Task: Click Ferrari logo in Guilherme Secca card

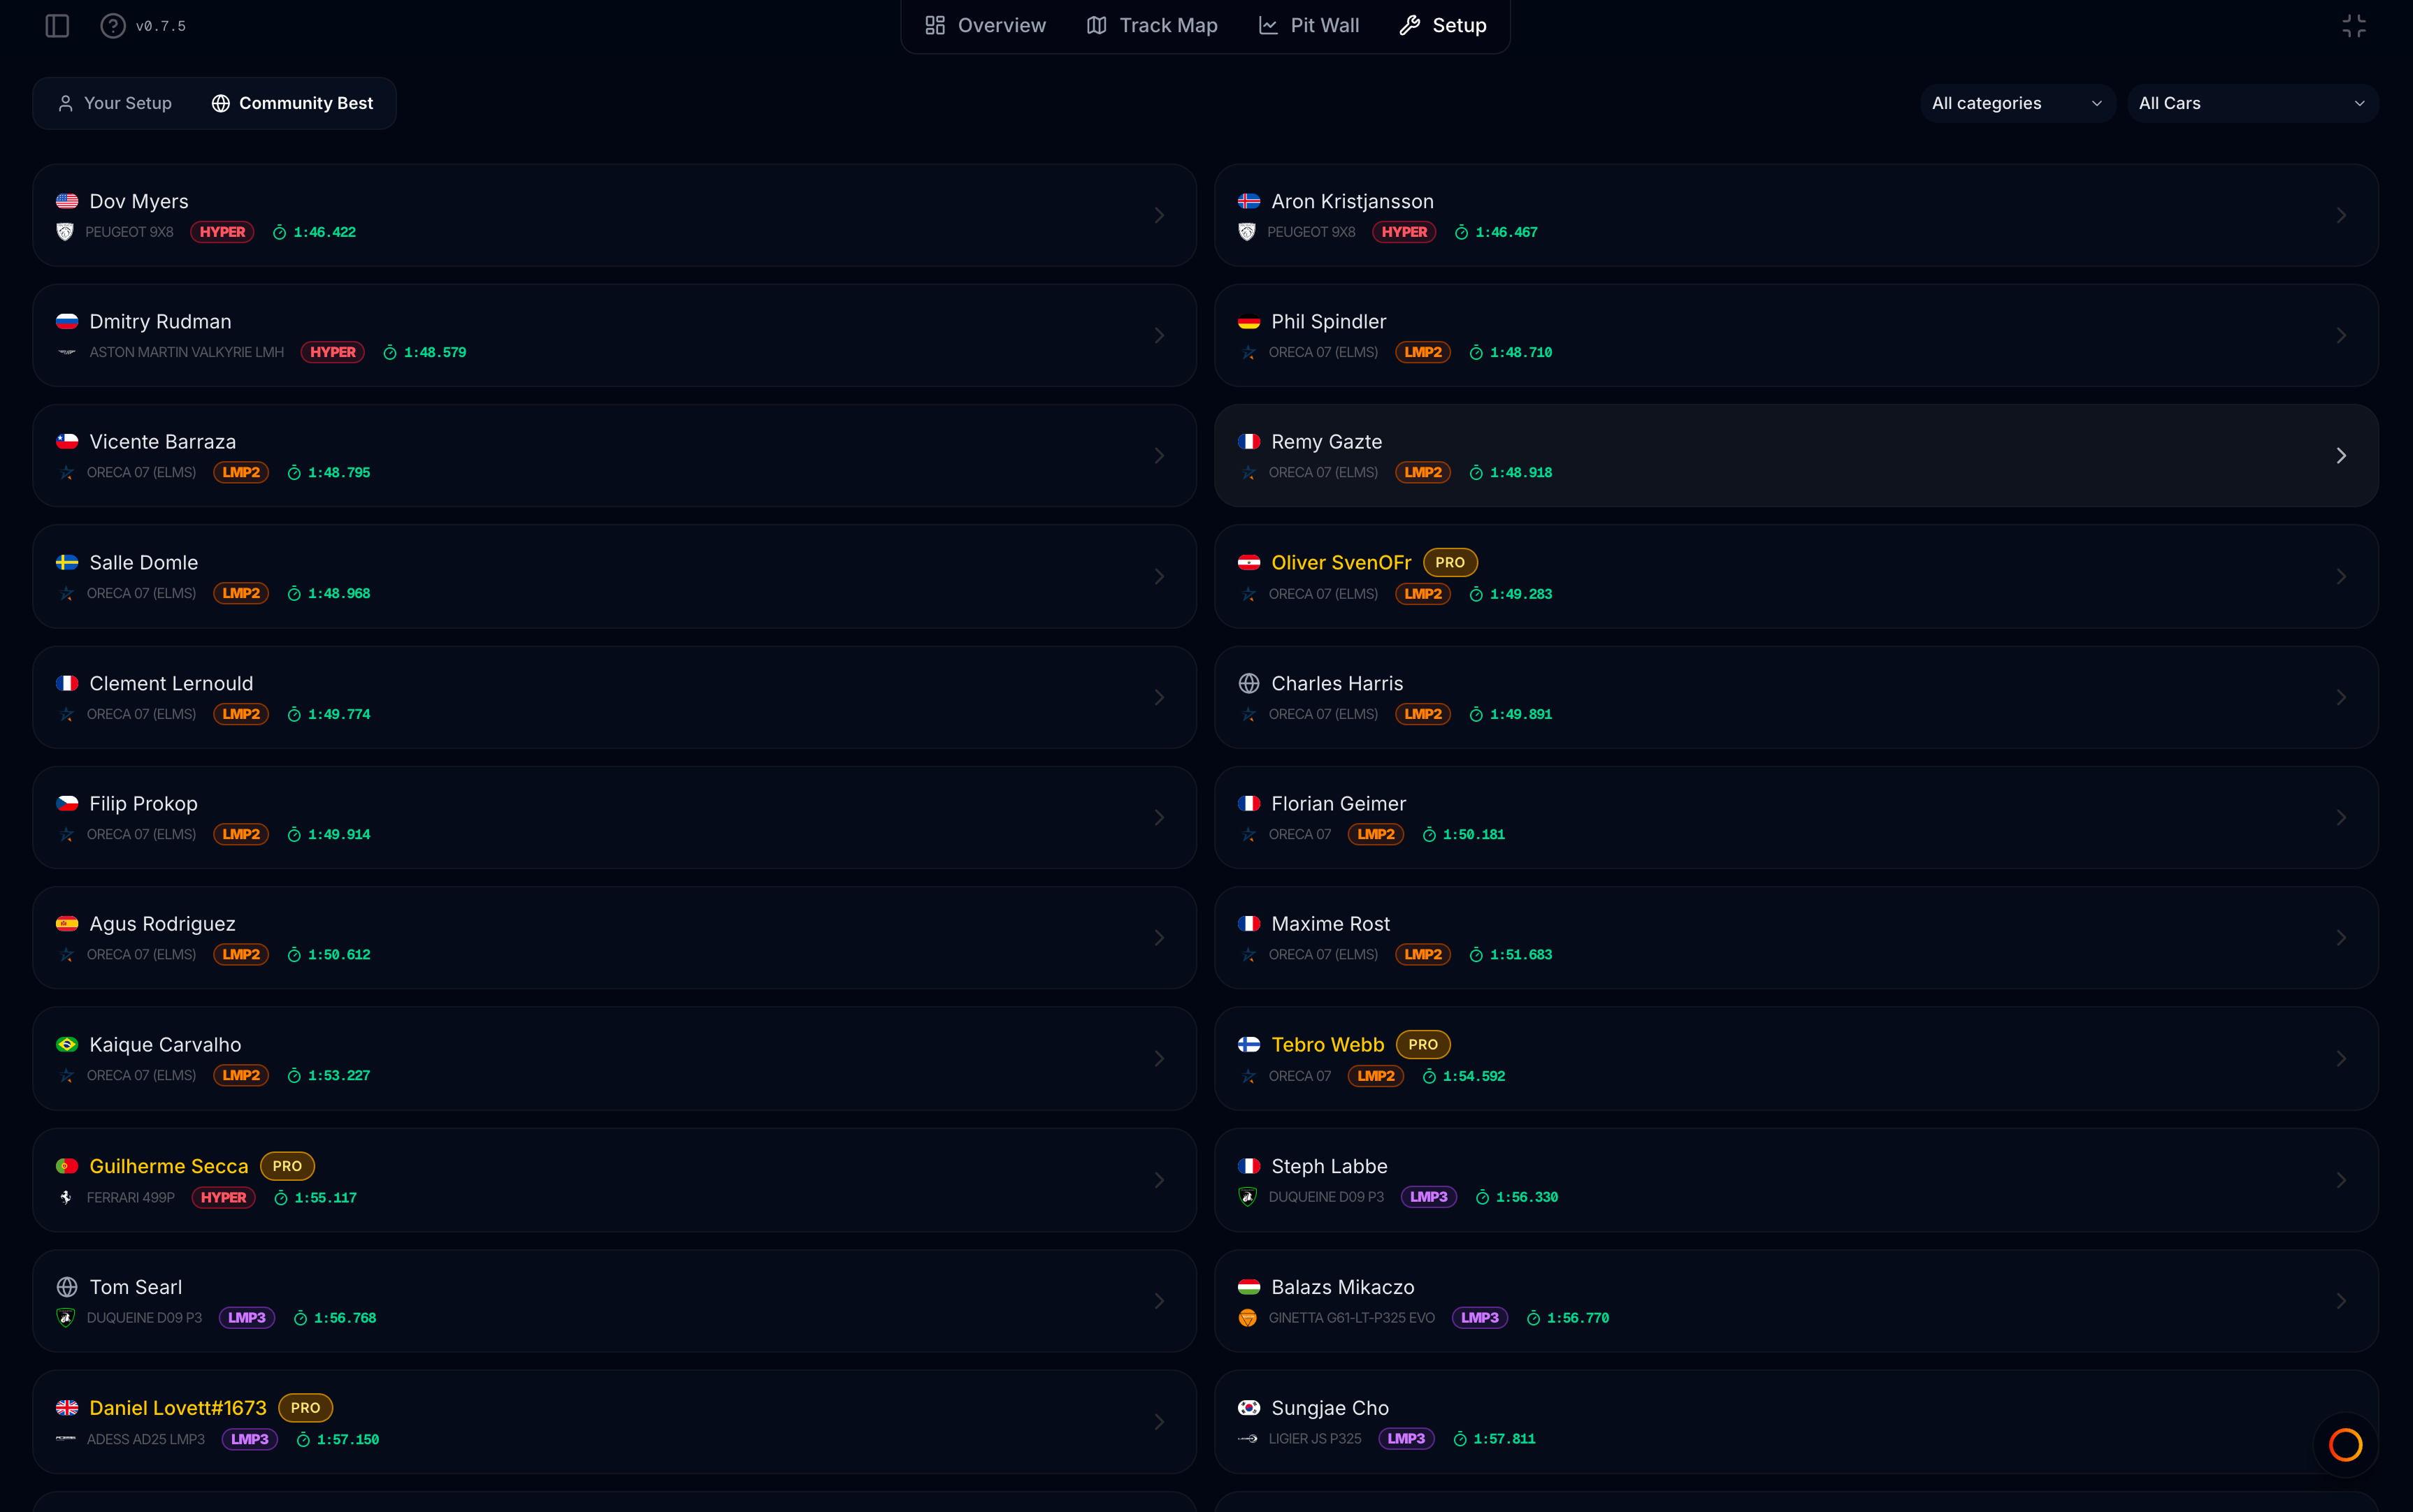Action: (x=66, y=1197)
